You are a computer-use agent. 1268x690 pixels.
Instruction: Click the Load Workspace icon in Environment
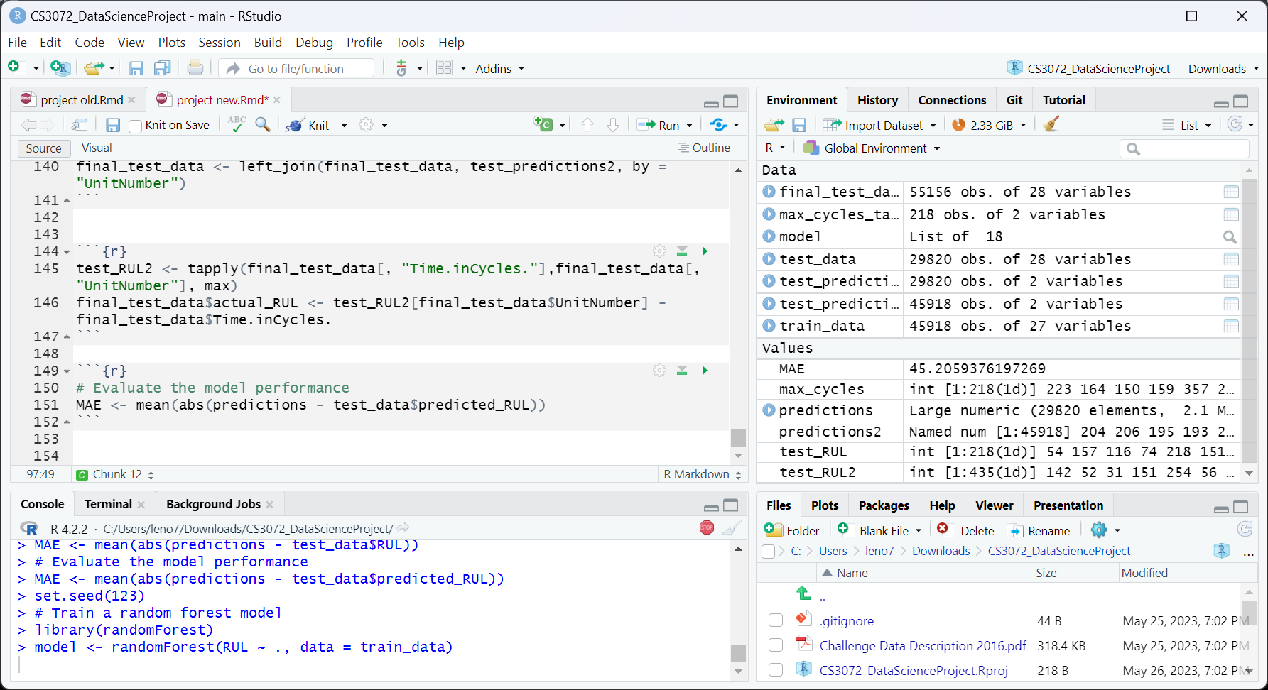tap(774, 125)
